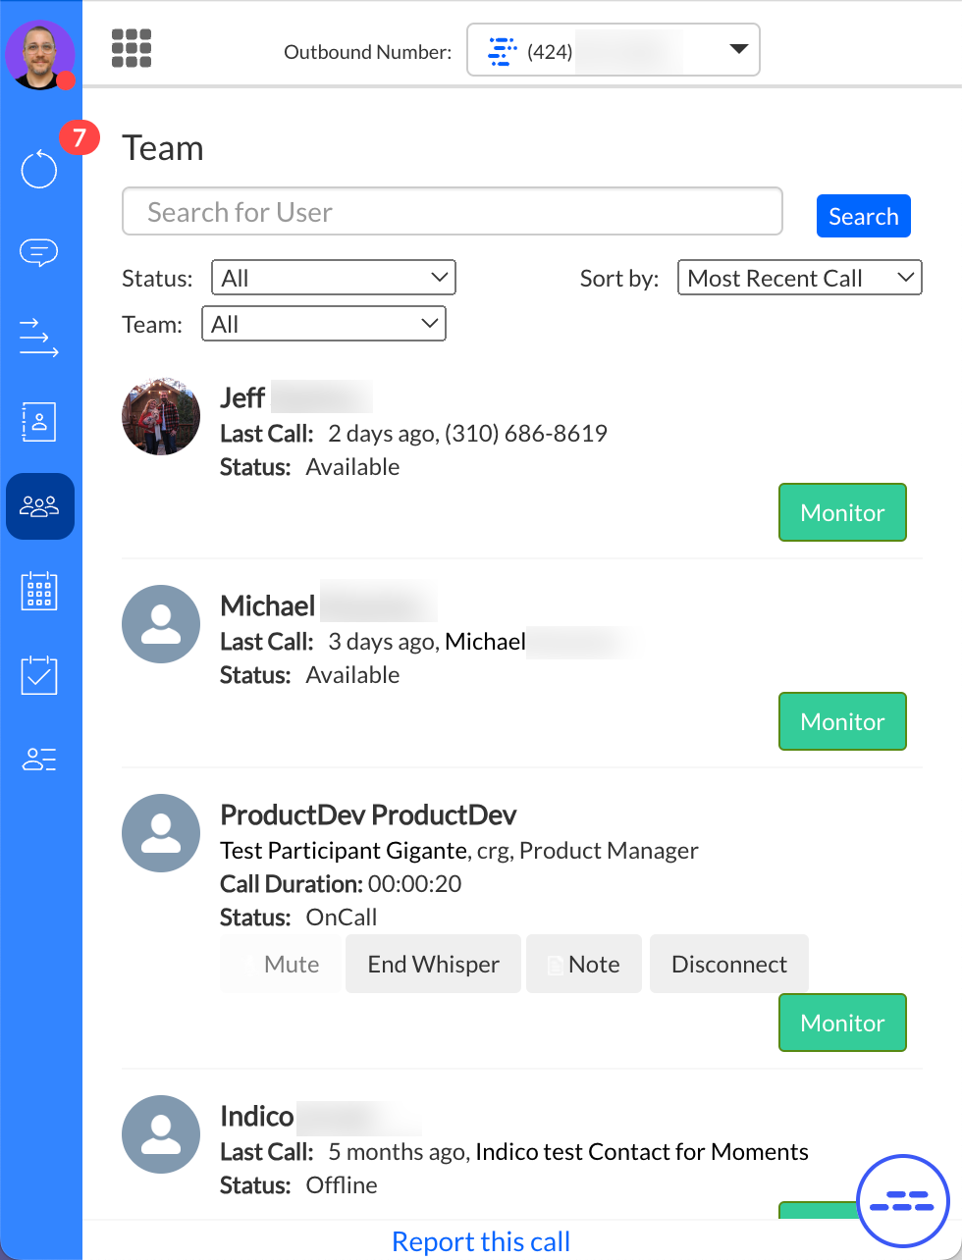962x1260 pixels.
Task: Open the contacts address book icon
Action: click(x=39, y=421)
